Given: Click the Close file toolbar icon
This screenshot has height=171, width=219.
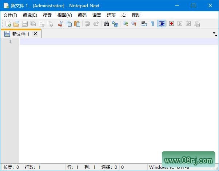Looking at the screenshot, I should tap(41, 24).
